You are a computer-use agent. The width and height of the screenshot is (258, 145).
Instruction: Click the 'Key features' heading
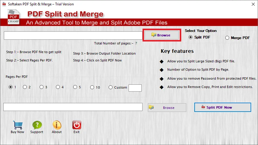[x=177, y=51]
